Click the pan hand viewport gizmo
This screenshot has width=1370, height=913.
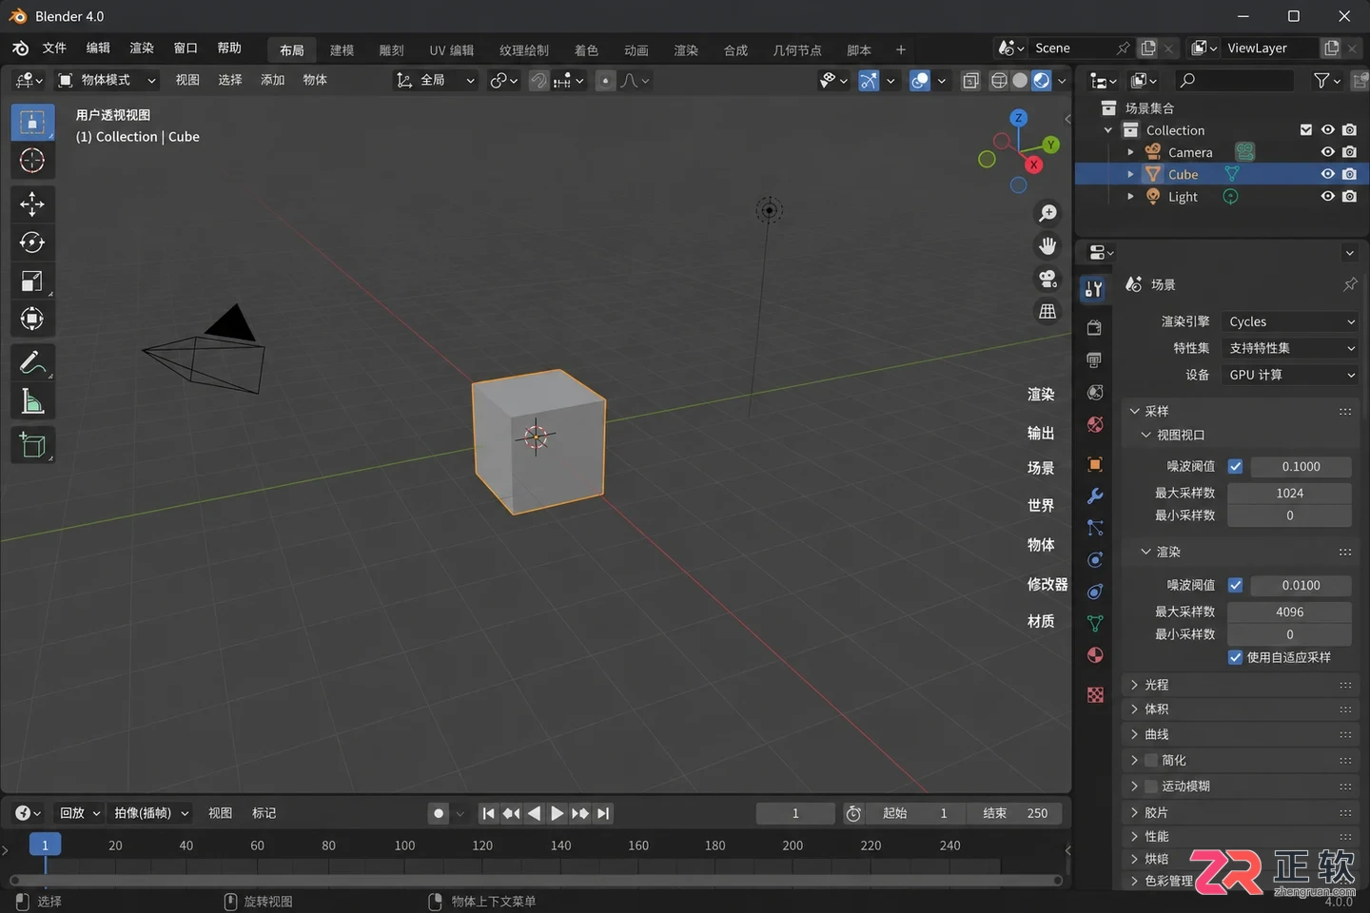point(1047,245)
